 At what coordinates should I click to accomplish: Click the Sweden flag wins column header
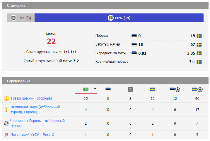tap(153, 89)
